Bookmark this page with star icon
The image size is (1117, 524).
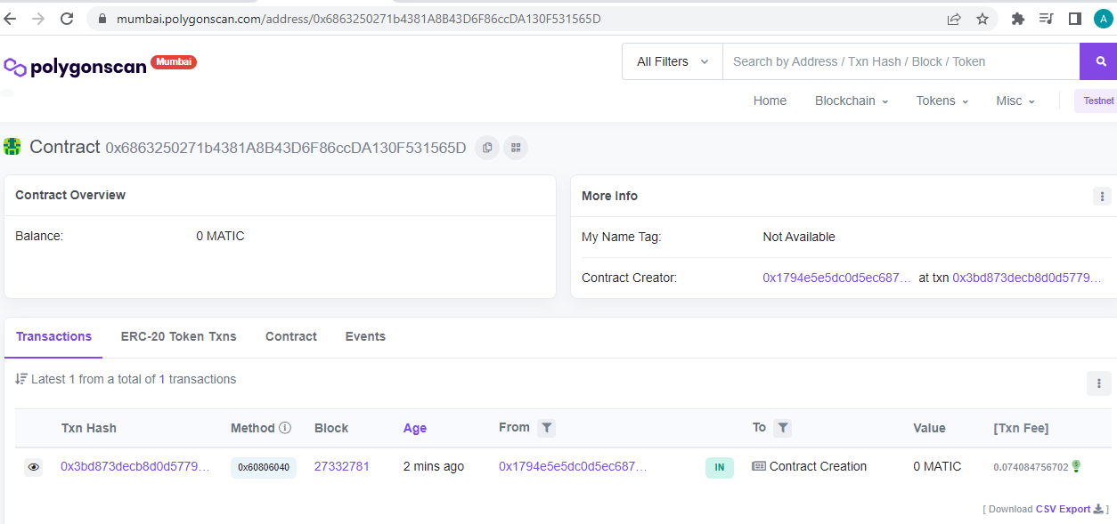pos(982,18)
